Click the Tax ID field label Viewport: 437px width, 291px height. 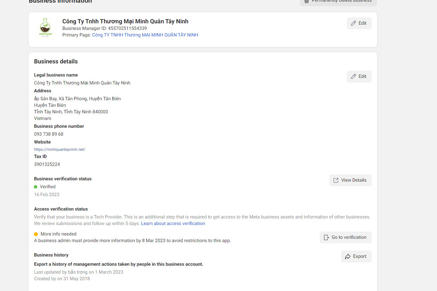tap(41, 156)
